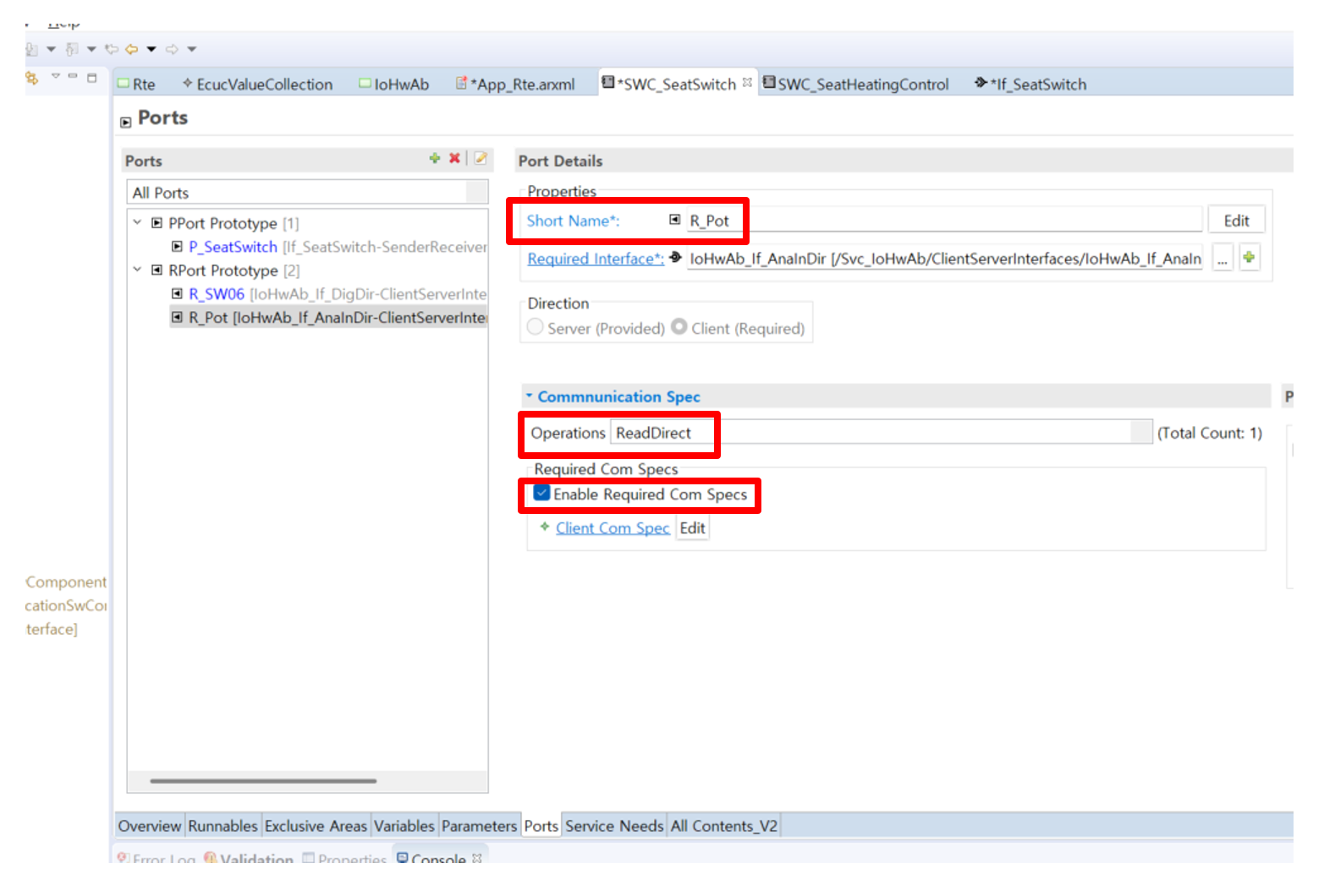Viewport: 1335px width, 874px height.
Task: Click the green plus next to Client Com Spec
Action: tap(545, 527)
